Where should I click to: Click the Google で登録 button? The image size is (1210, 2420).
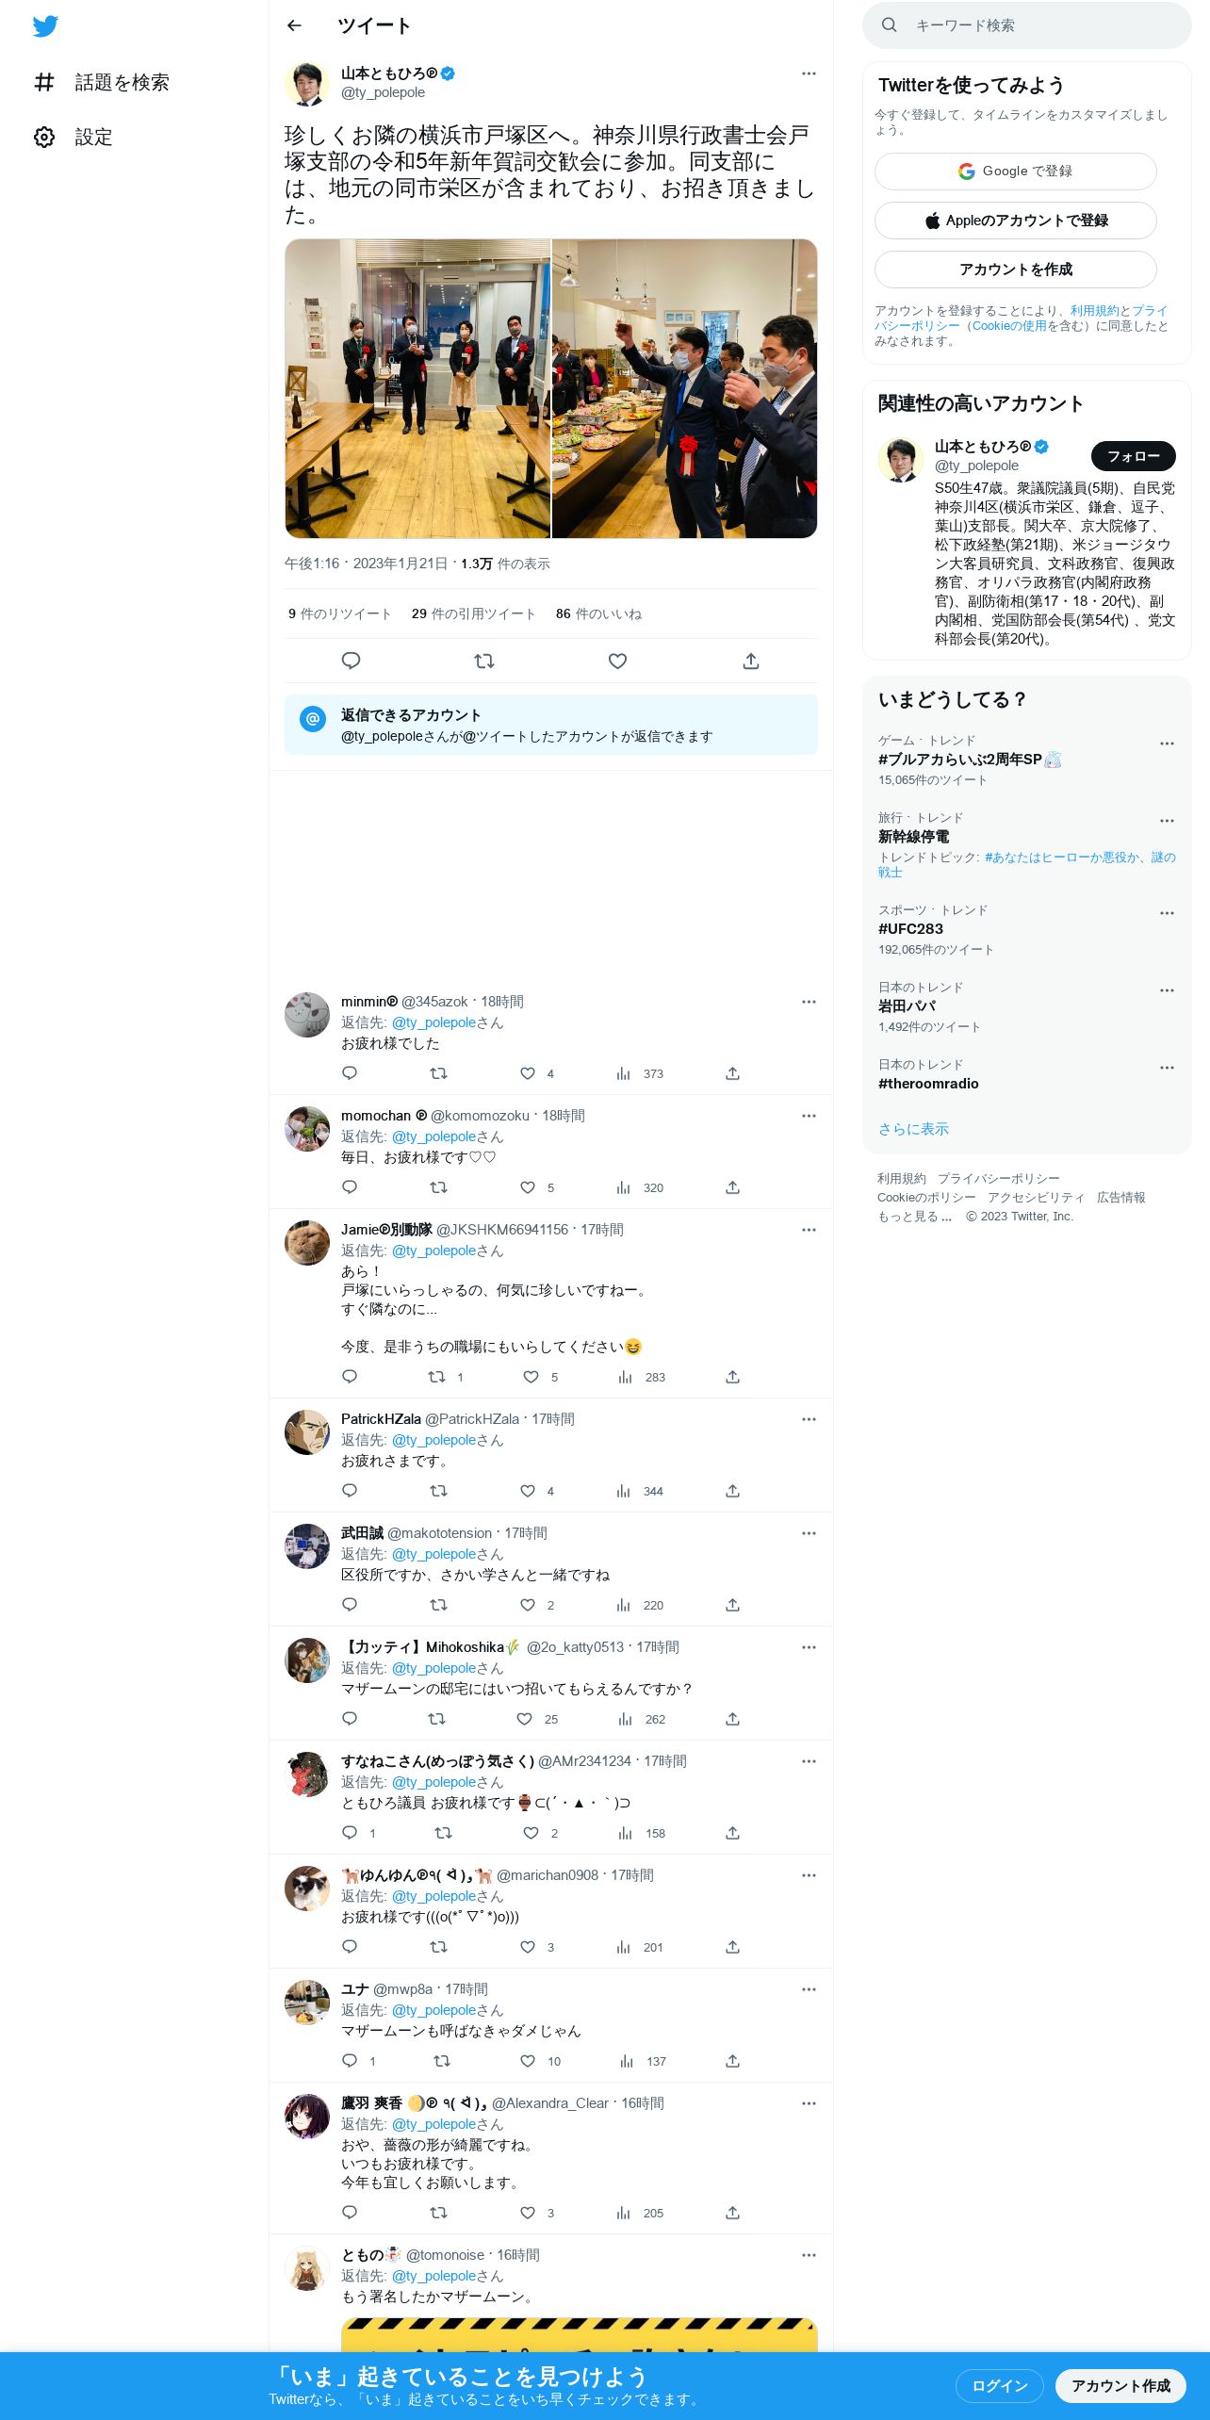[x=1016, y=172]
